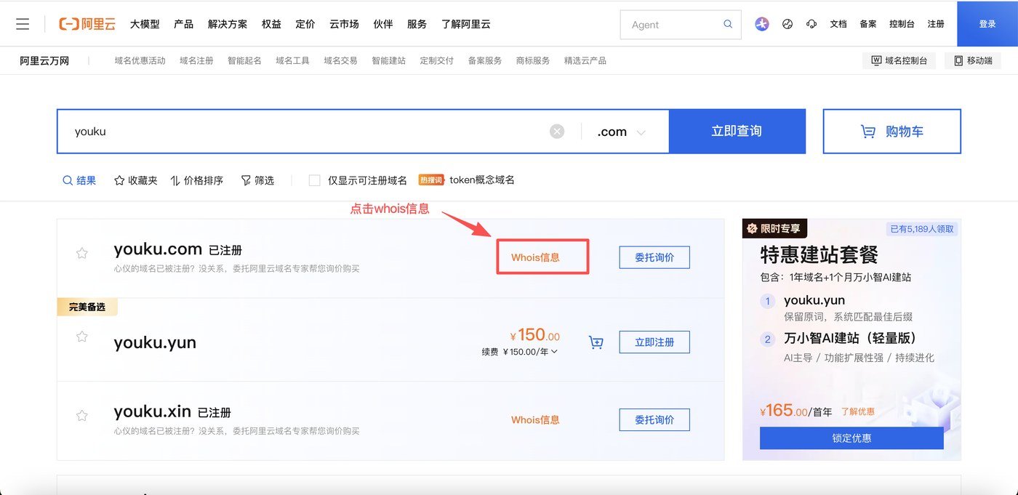The height and width of the screenshot is (495, 1018).
Task: Open the 解决方案 menu
Action: coord(228,24)
